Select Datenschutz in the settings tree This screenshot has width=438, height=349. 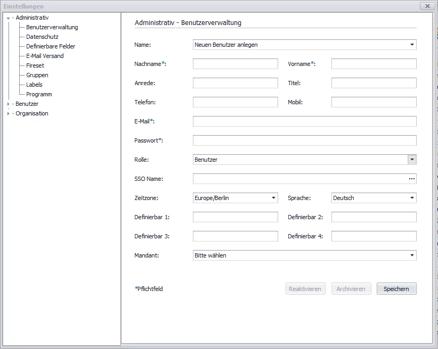pyautogui.click(x=42, y=37)
